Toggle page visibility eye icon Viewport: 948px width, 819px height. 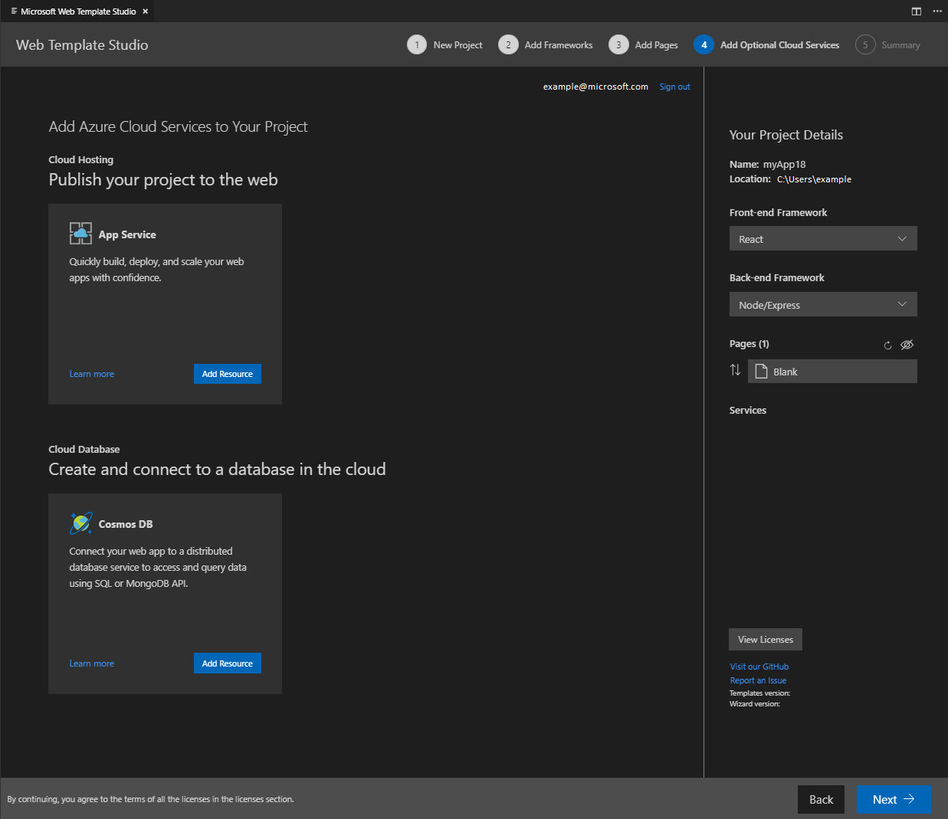pyautogui.click(x=907, y=345)
